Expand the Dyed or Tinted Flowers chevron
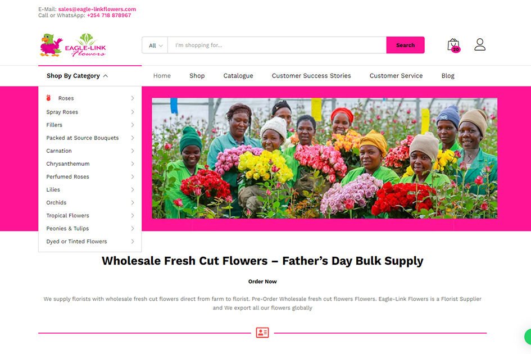Viewport: 531px width, 354px height. 133,242
